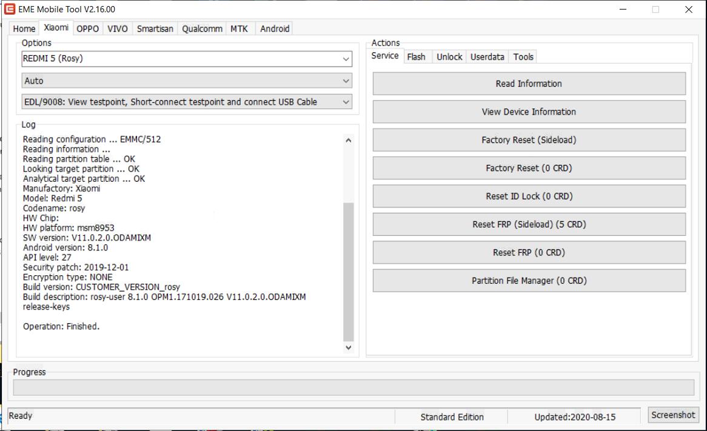Open the MTK tab
Image resolution: width=707 pixels, height=431 pixels.
pyautogui.click(x=239, y=28)
